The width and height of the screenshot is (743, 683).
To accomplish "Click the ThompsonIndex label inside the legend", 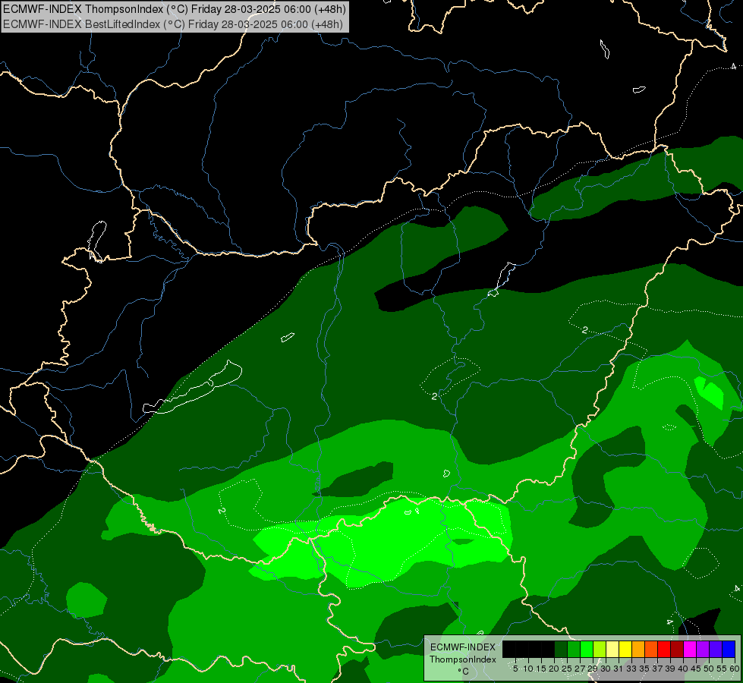I will [463, 659].
